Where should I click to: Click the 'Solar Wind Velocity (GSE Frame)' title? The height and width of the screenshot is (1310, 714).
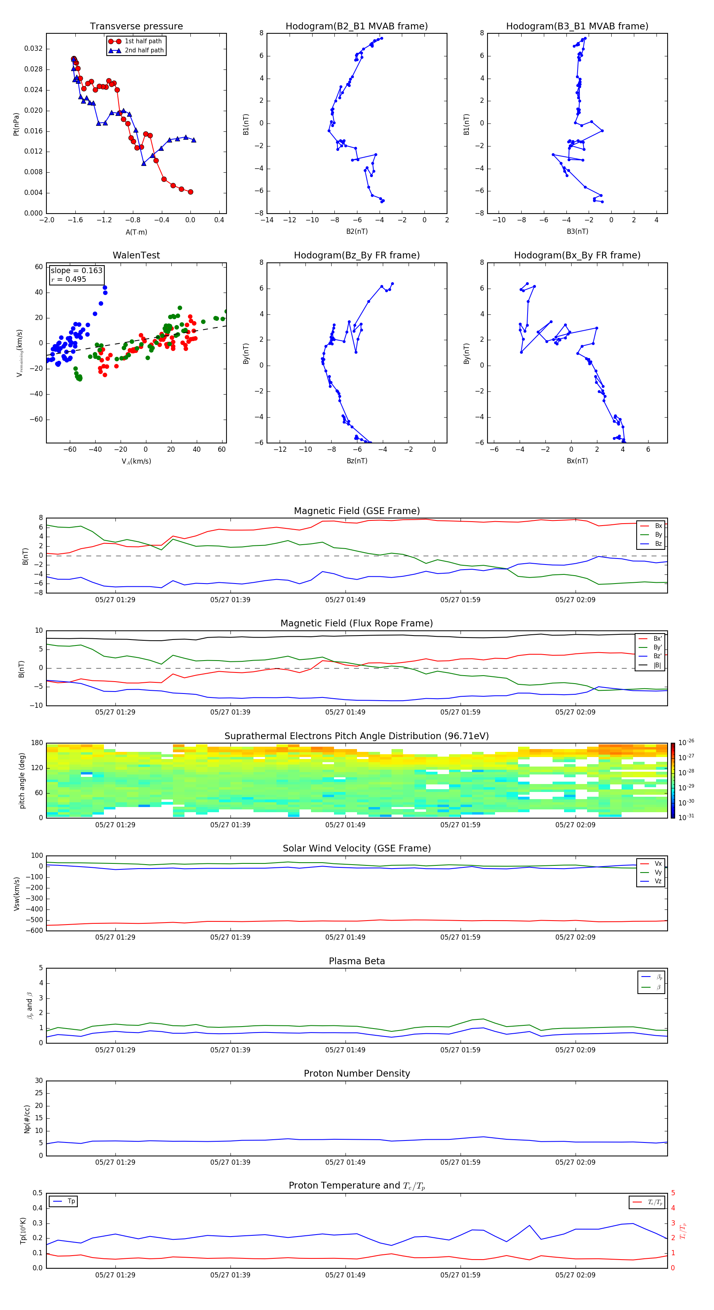coord(357,849)
